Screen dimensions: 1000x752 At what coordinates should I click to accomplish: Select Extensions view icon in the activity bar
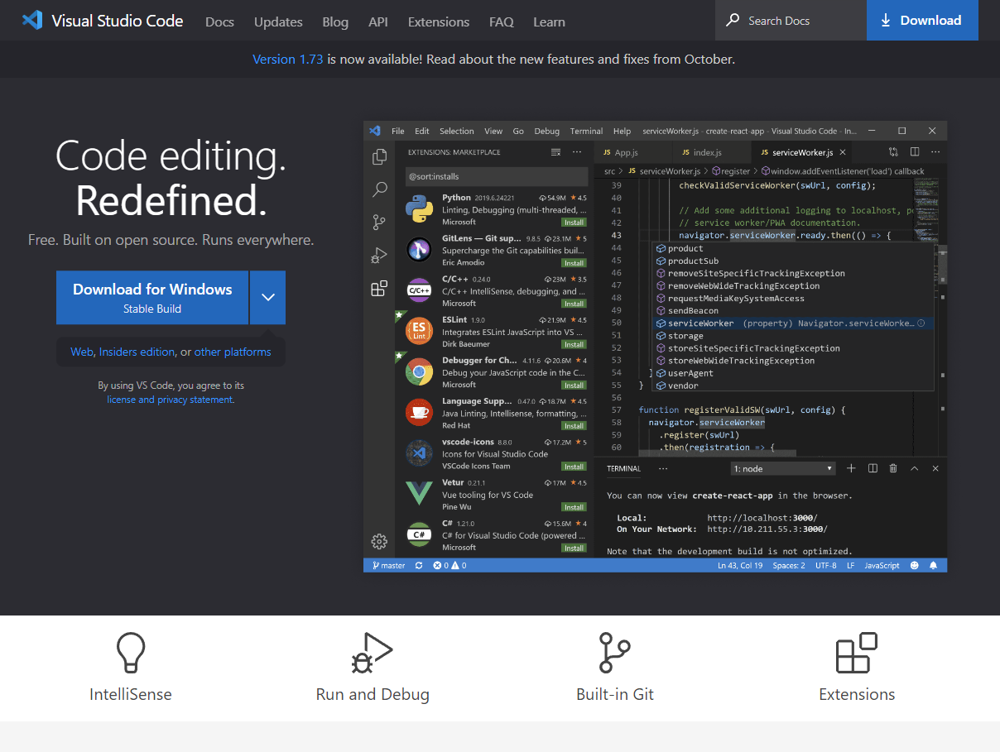coord(380,288)
